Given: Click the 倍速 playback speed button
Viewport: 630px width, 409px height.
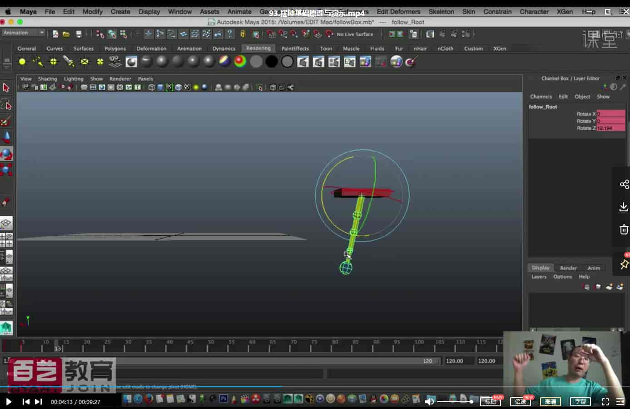Looking at the screenshot, I should (x=520, y=402).
